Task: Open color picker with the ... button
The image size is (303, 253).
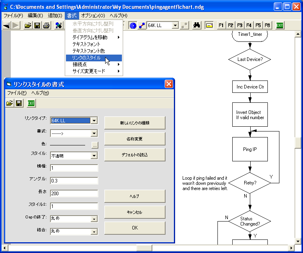Action: 95,145
